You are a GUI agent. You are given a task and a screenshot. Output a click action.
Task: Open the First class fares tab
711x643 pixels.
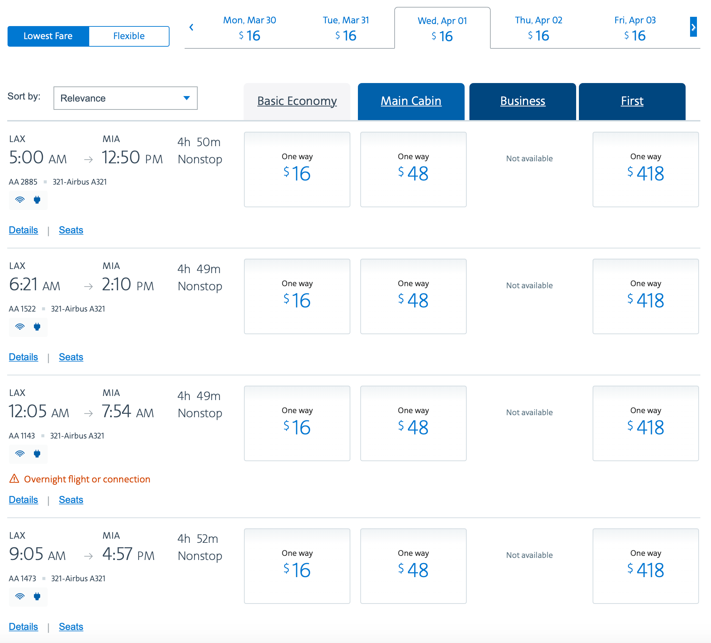coord(632,101)
